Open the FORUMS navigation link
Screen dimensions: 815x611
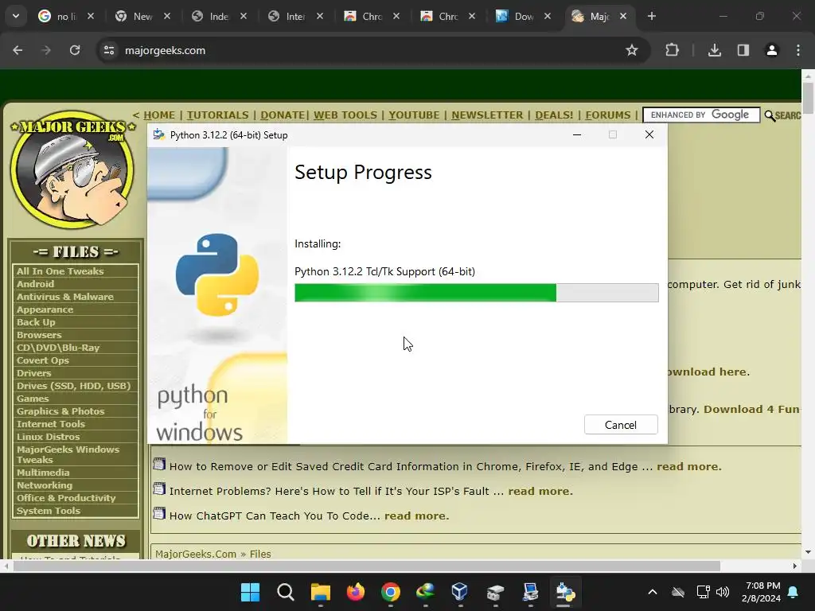pyautogui.click(x=607, y=115)
